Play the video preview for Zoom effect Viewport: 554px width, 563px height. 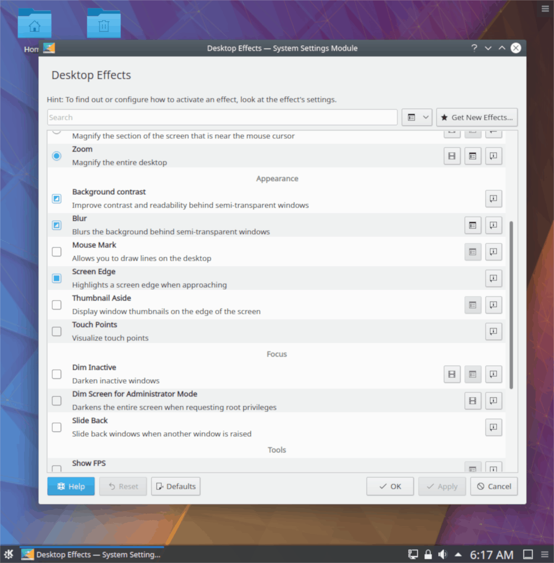(x=452, y=156)
